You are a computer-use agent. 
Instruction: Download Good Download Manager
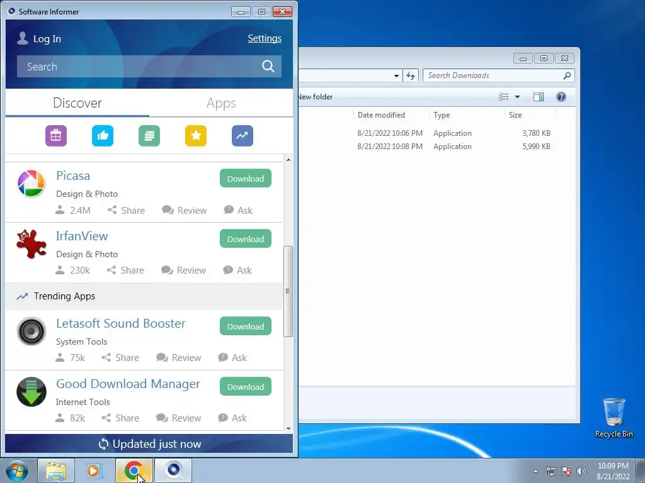[246, 387]
